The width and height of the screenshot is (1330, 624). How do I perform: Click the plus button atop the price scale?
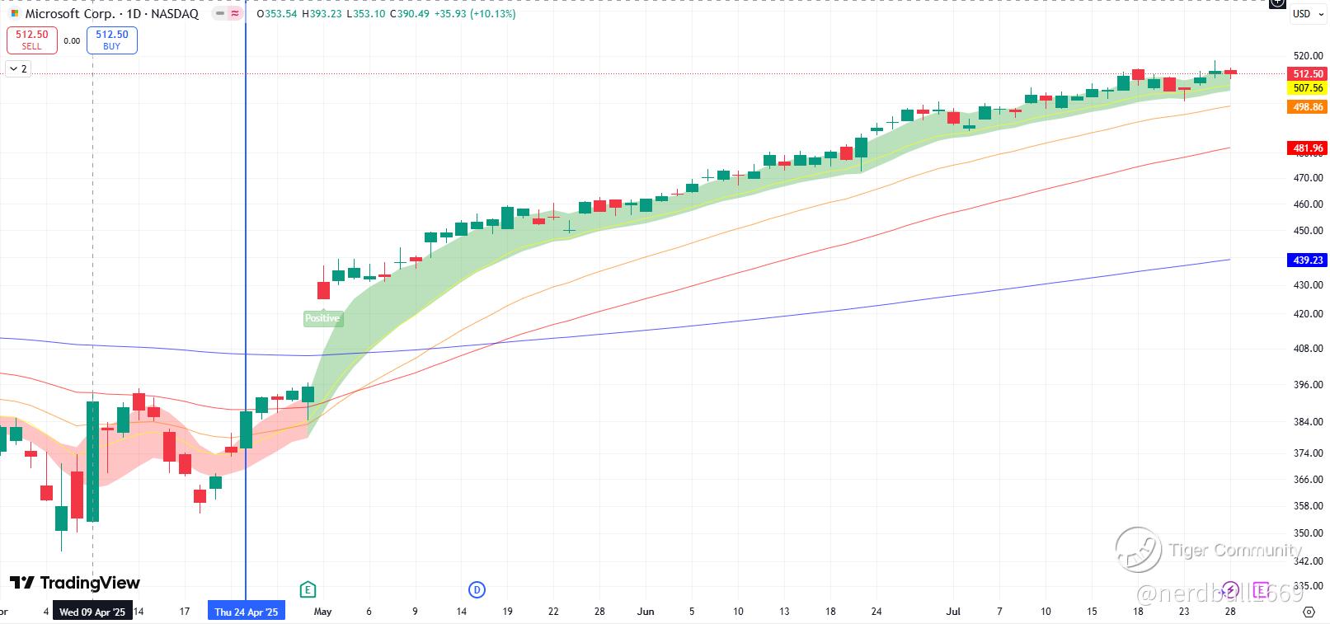tap(1277, 3)
